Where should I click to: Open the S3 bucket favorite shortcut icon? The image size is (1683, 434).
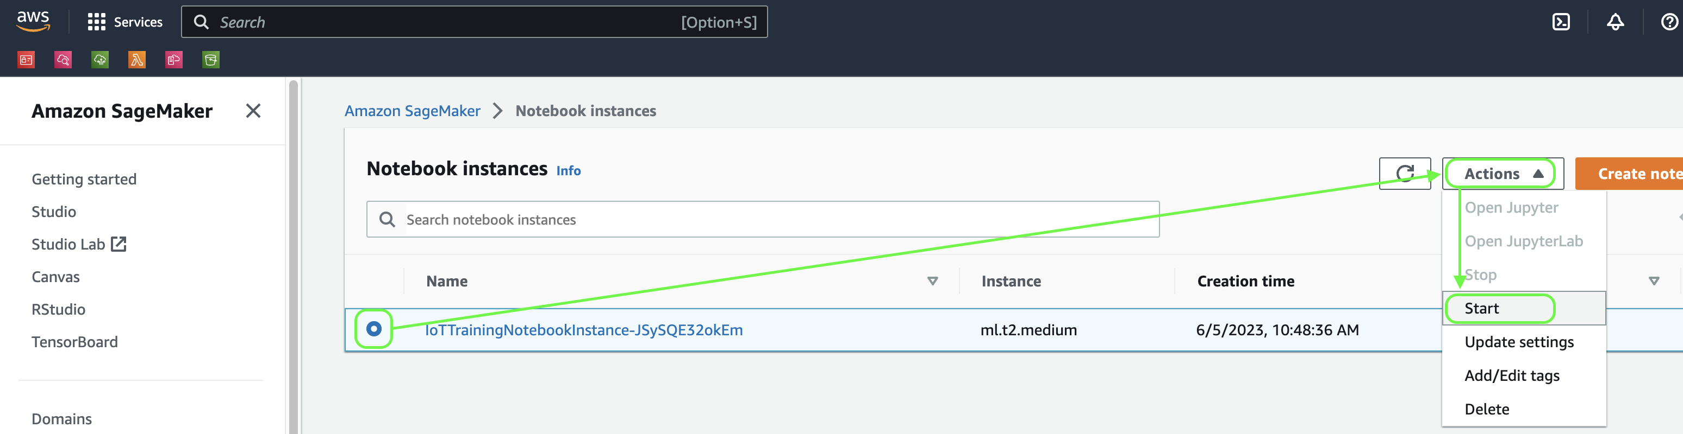pos(211,60)
